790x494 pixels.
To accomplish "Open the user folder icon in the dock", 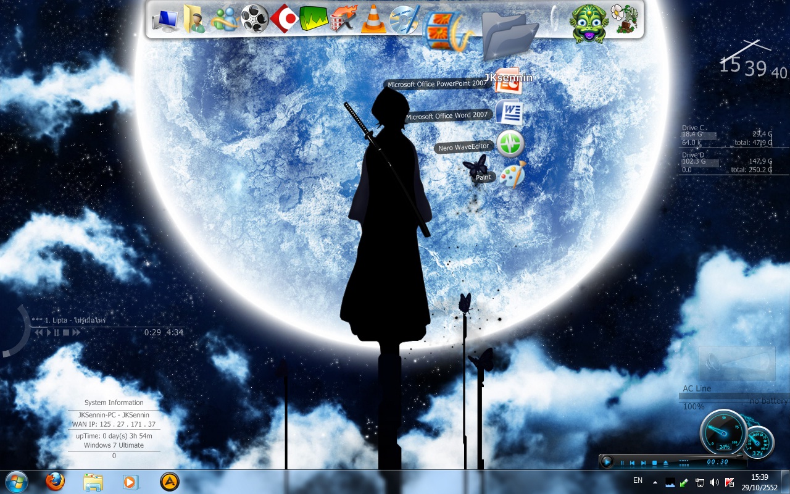I will [x=193, y=19].
